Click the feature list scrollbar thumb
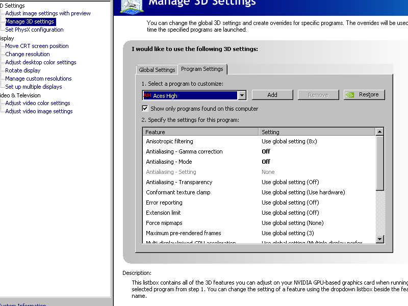This screenshot has height=306, width=408. (380, 163)
